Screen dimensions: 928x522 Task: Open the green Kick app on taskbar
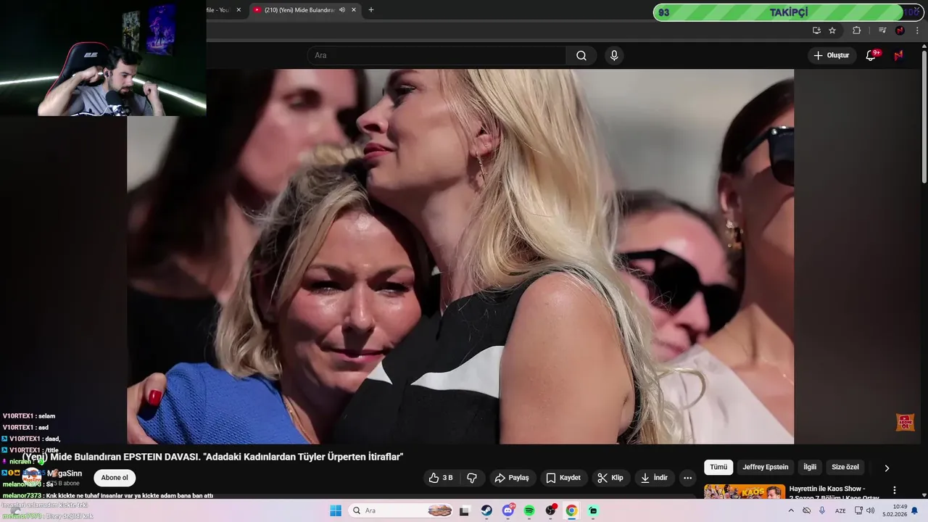593,510
